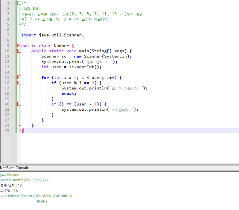Click the '<예제 06>' comment text
The width and height of the screenshot is (239, 210).
[31, 9]
